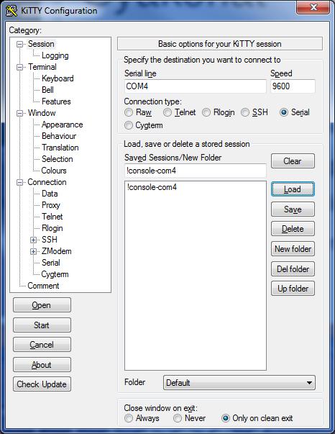Collapse the Terminal tree node
Screen dimensions: 335x434
[x=19, y=67]
